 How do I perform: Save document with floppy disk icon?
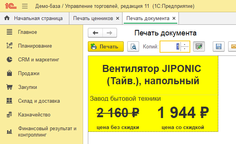coord(219,46)
